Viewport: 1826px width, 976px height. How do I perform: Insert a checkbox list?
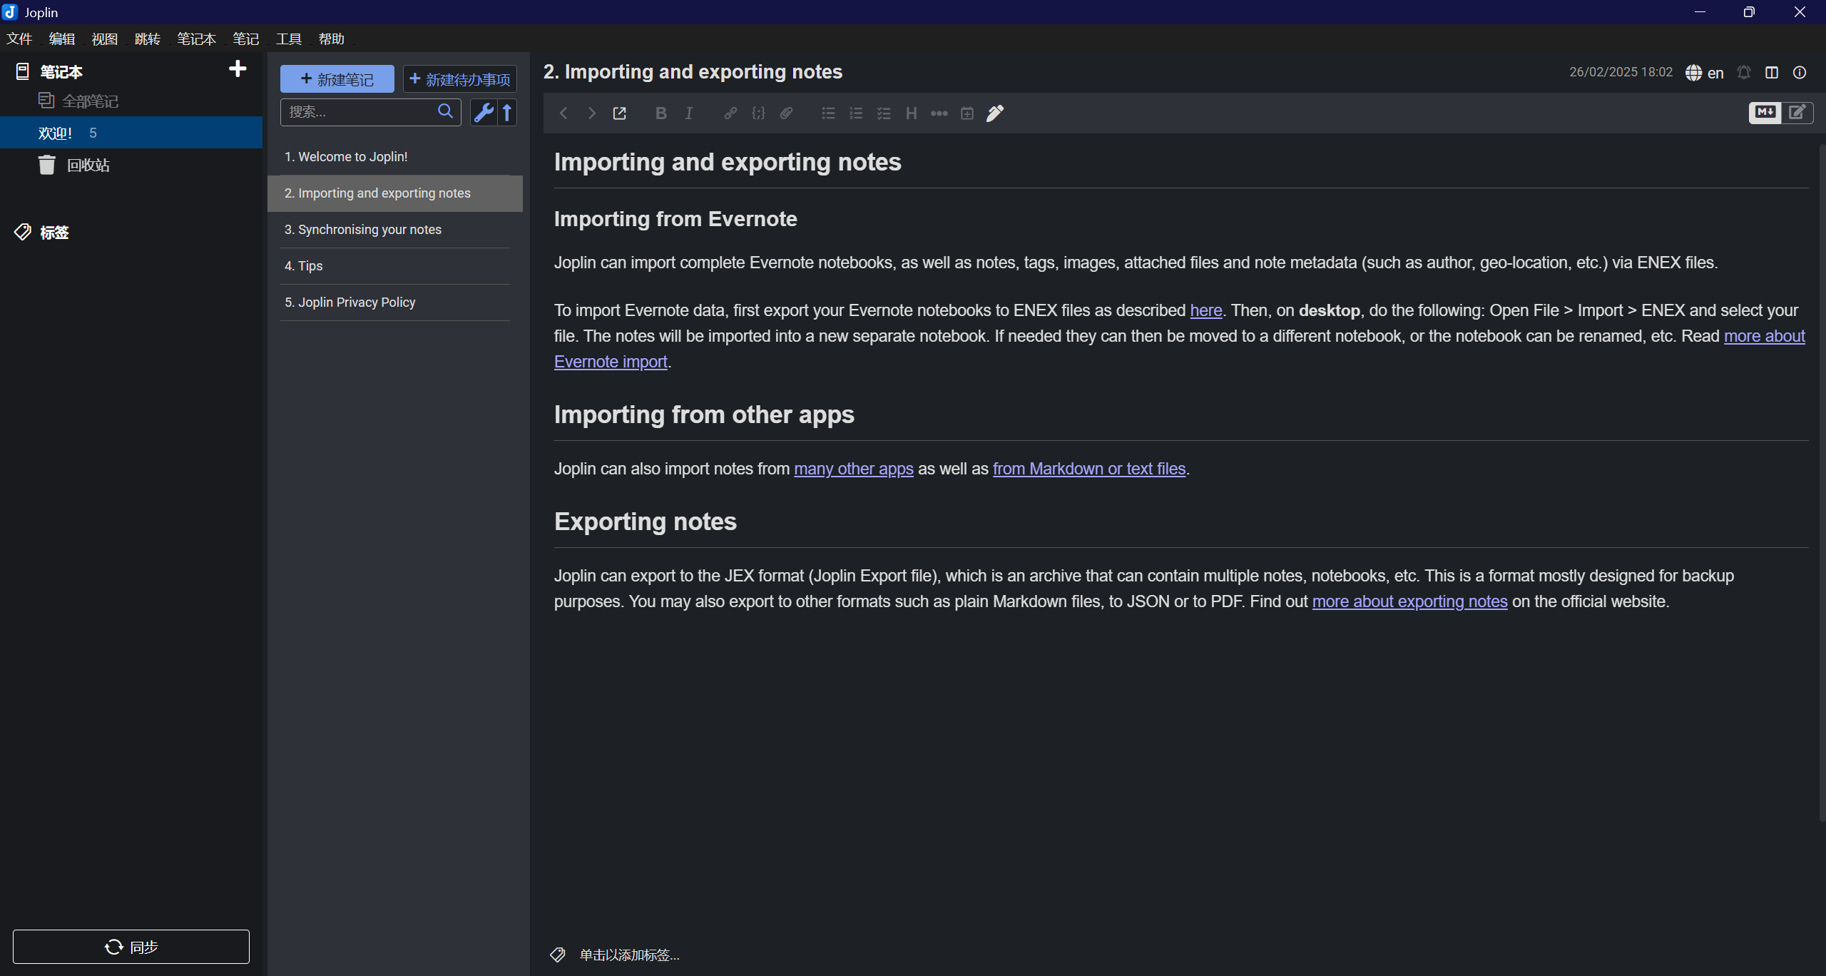(x=883, y=113)
